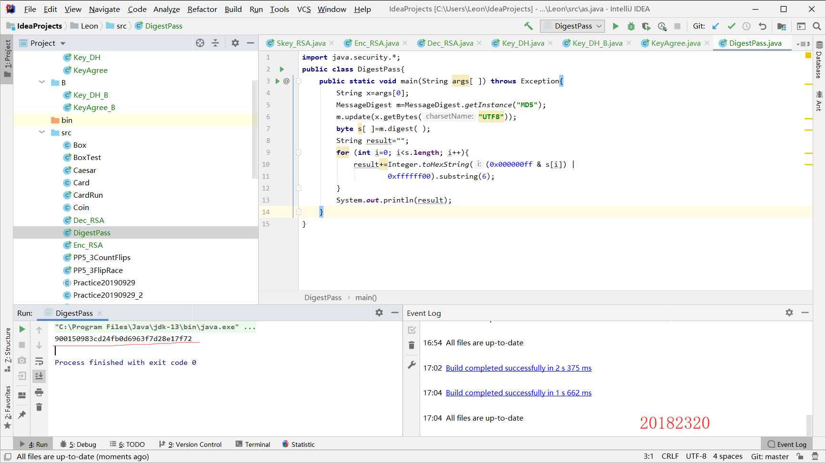Image resolution: width=826 pixels, height=463 pixels.
Task: Open the Event Log gear options
Action: point(789,312)
